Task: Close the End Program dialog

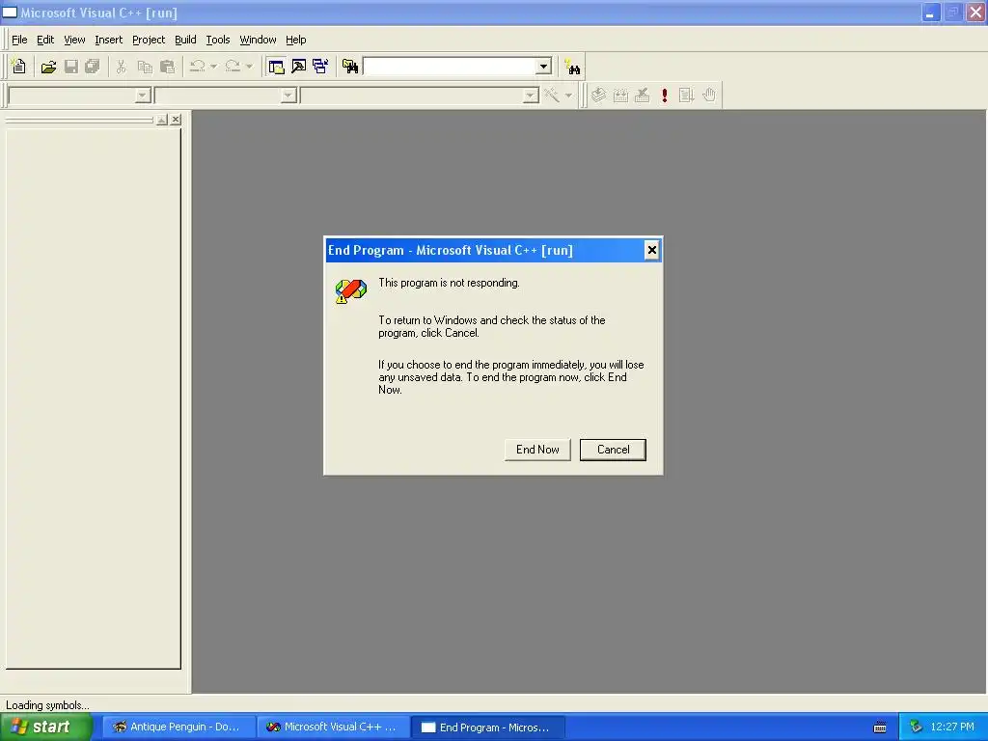Action: pos(651,250)
